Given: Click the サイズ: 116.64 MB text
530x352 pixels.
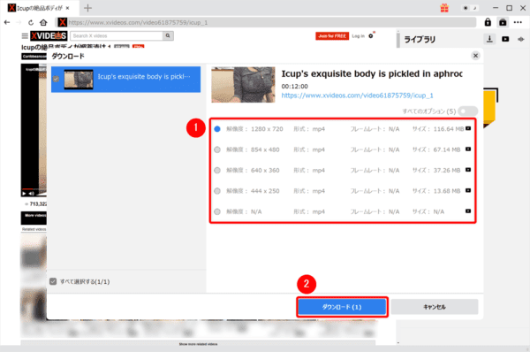Looking at the screenshot, I should [x=438, y=129].
